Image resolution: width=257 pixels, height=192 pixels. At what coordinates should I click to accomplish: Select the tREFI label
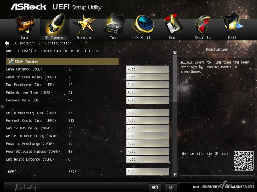(11, 172)
